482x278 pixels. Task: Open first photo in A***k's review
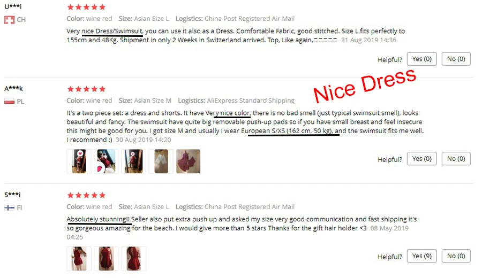click(x=79, y=161)
